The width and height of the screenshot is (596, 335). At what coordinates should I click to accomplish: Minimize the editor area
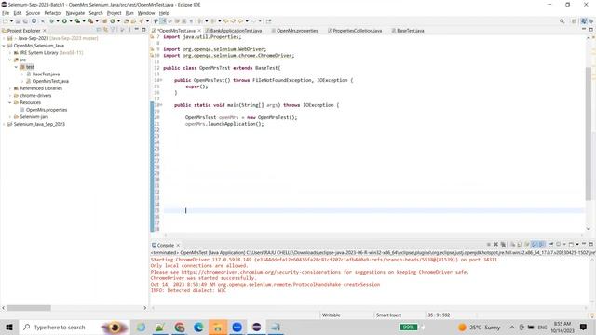[x=584, y=29]
